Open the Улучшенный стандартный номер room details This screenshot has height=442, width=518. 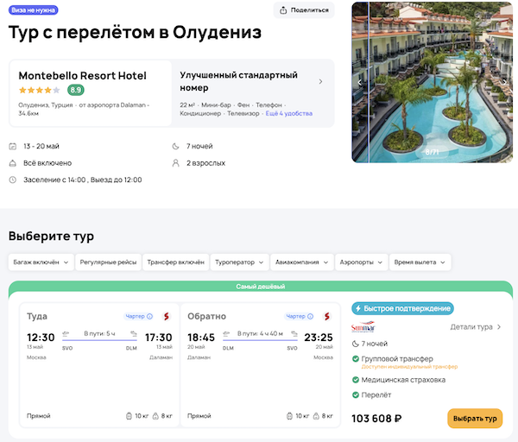pyautogui.click(x=320, y=82)
